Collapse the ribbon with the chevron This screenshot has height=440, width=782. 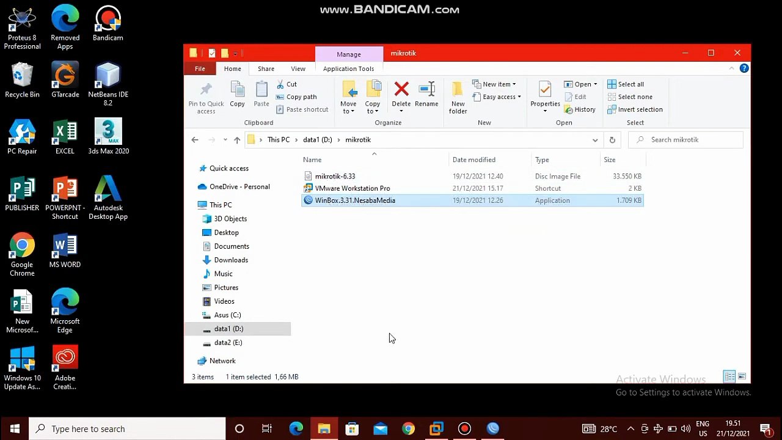(x=731, y=68)
